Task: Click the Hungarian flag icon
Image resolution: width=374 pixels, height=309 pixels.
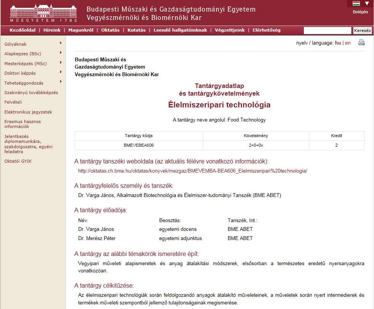Action: coord(356,3)
